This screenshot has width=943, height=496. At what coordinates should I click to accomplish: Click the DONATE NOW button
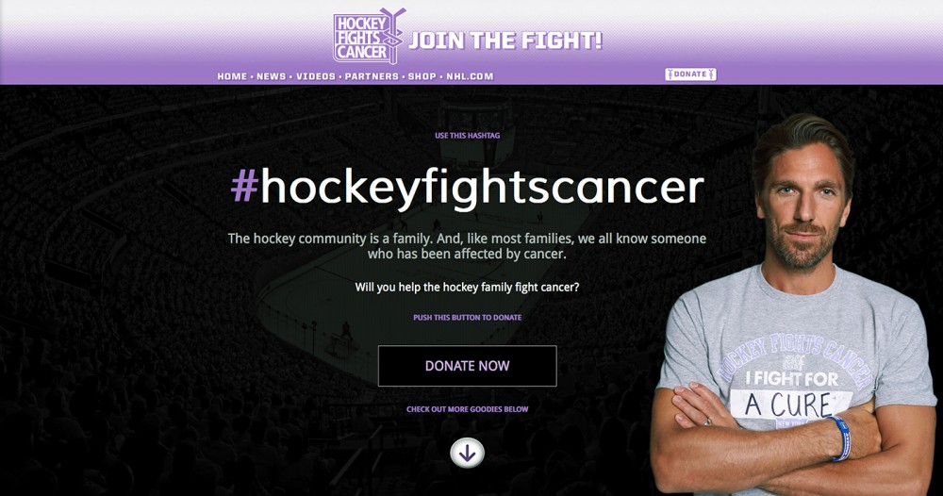pyautogui.click(x=468, y=366)
